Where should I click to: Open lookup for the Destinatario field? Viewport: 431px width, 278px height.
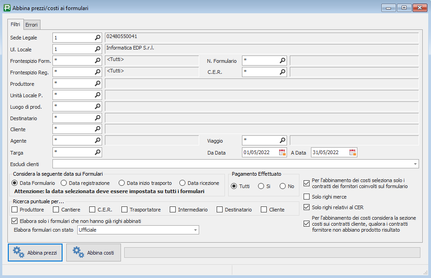(x=98, y=118)
